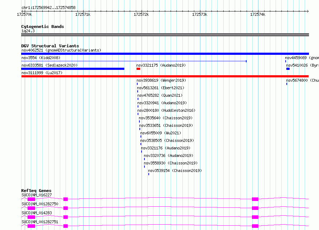Image resolution: width=319 pixels, height=230 pixels.
Task: Select the gray 1q24.3 cytoband bar
Action: 165,35
